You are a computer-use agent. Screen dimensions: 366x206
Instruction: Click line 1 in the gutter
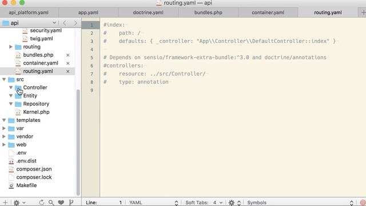pyautogui.click(x=91, y=25)
